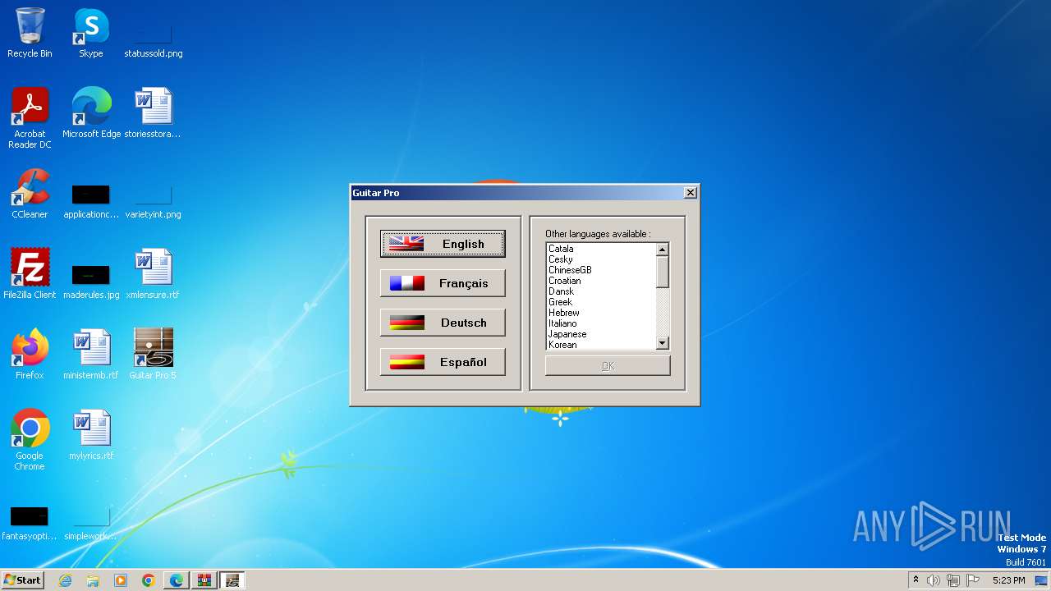Select the Recycle Bin desktop icon
The image size is (1051, 591).
30,33
